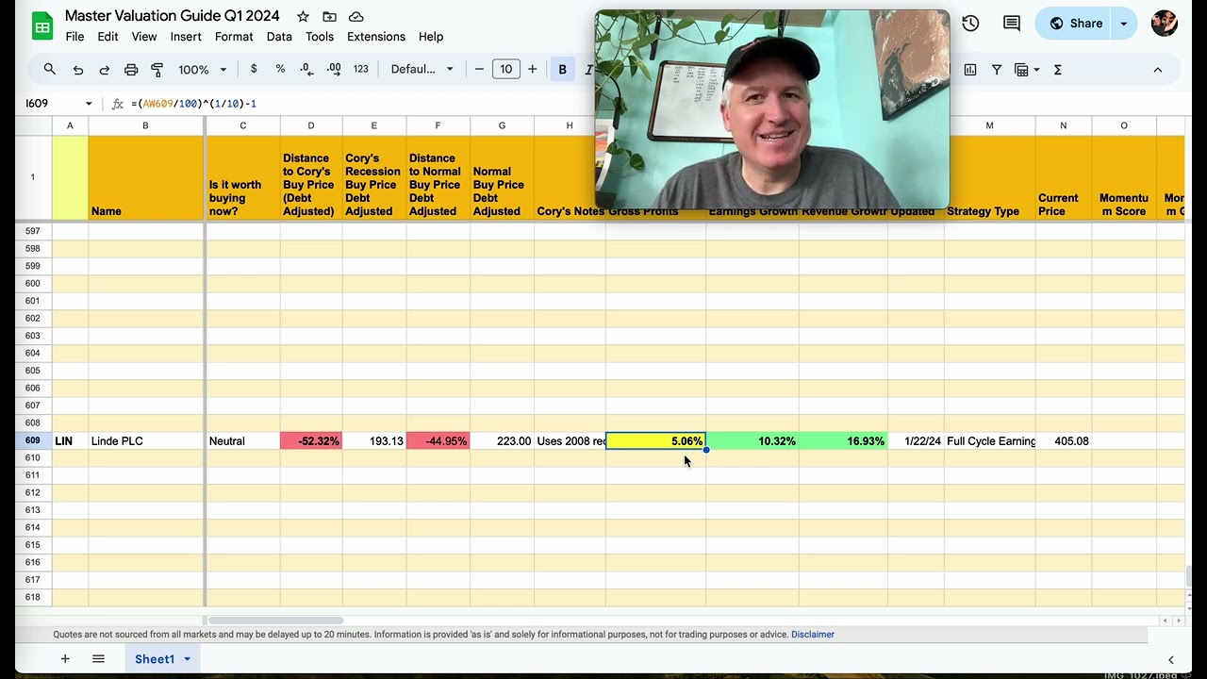
Task: Open the File menu
Action: pos(74,37)
